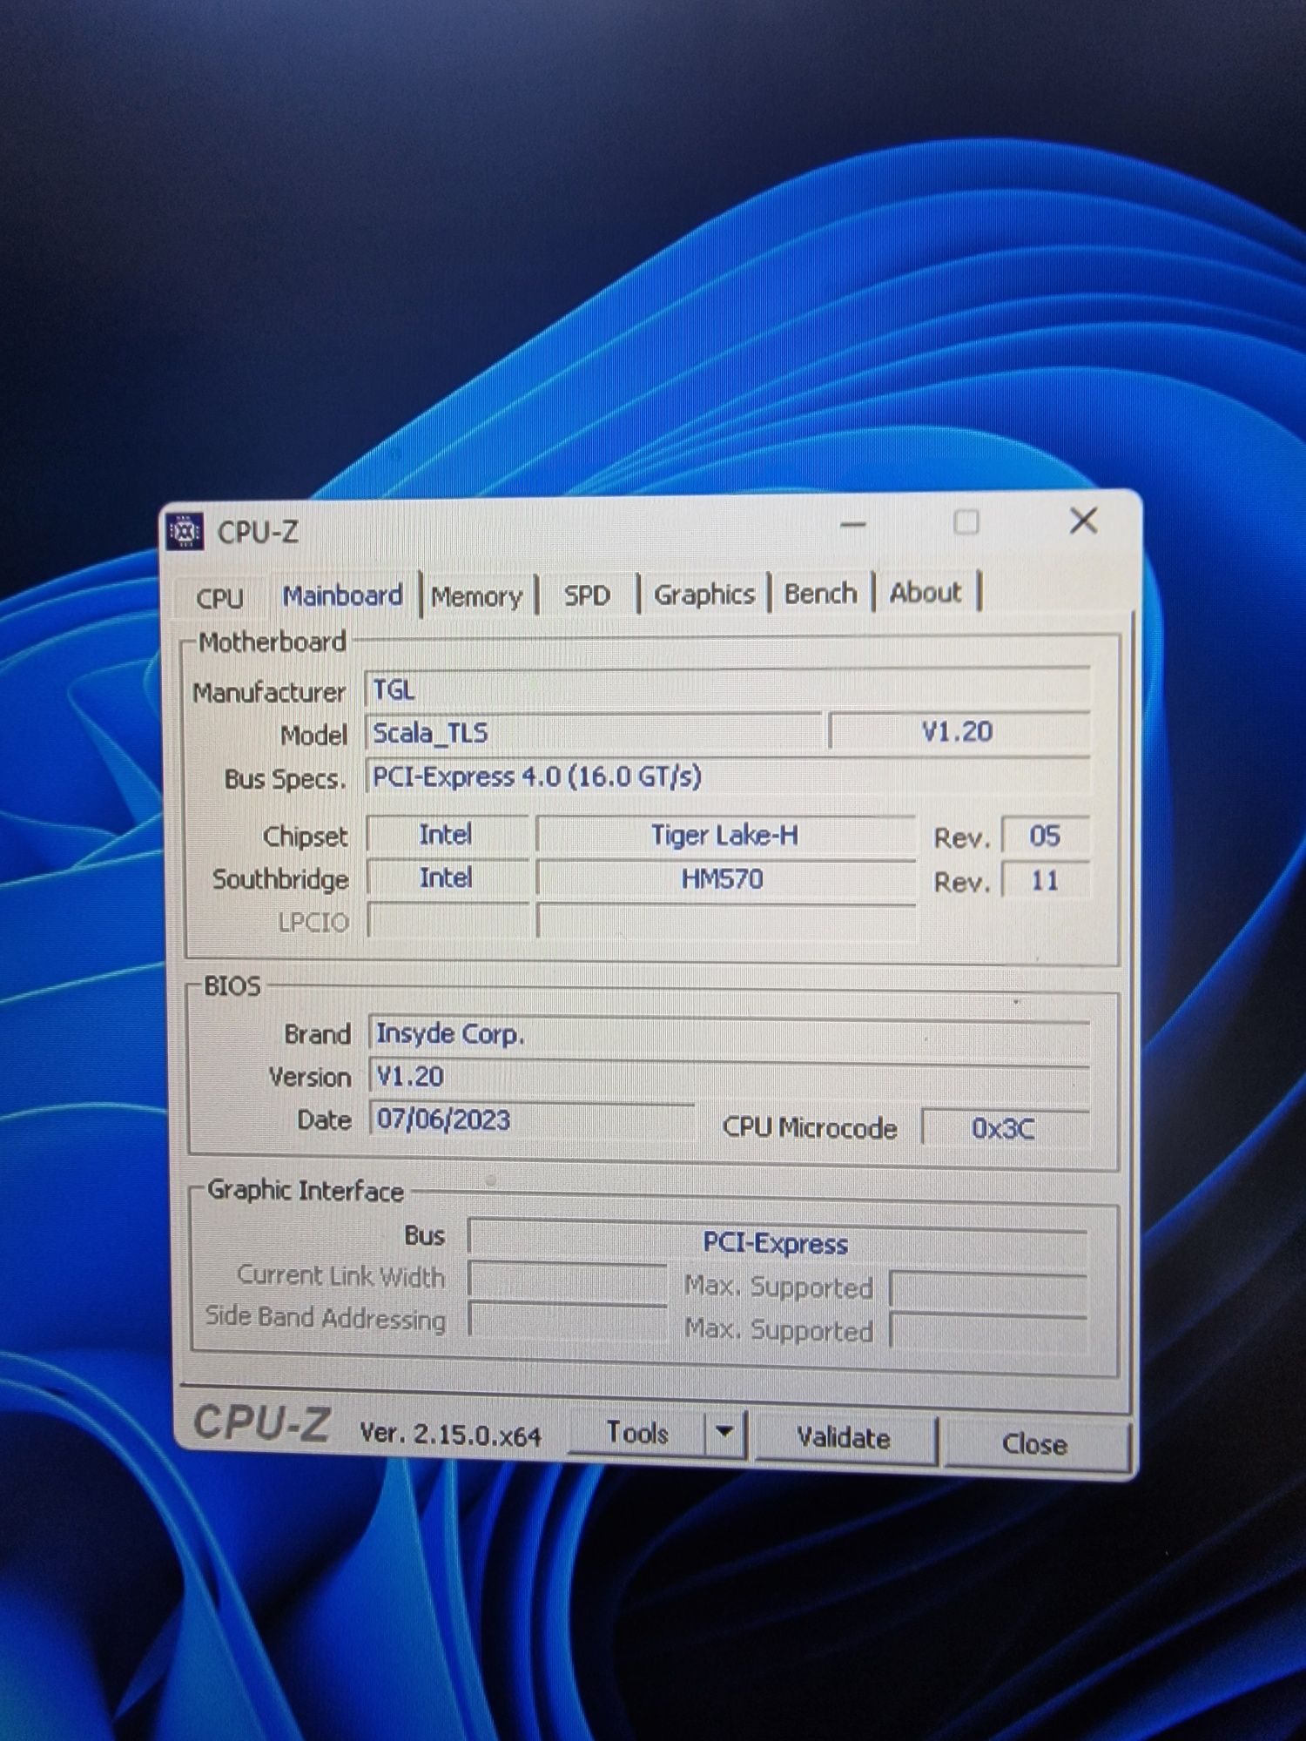
Task: Click the Validate button
Action: click(x=843, y=1438)
